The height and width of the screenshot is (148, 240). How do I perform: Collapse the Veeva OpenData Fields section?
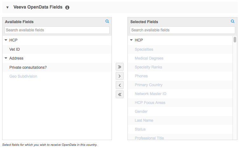click(7, 7)
